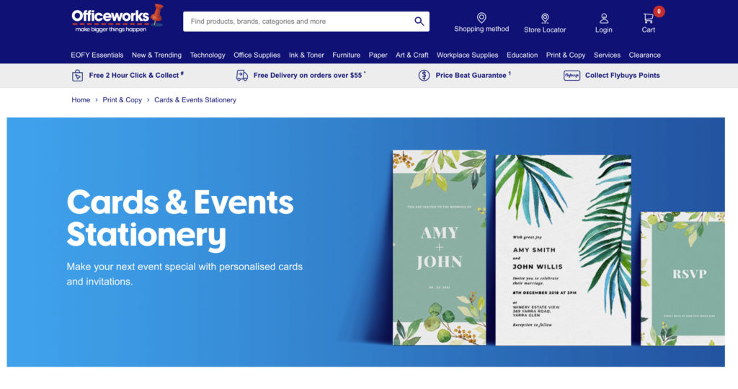Click Free Delivery on orders over $55

[308, 75]
